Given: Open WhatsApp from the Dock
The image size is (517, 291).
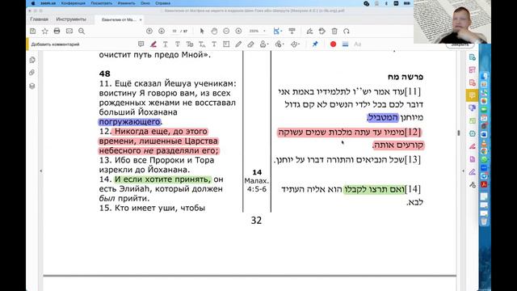Looking at the screenshot, I should point(484,159).
